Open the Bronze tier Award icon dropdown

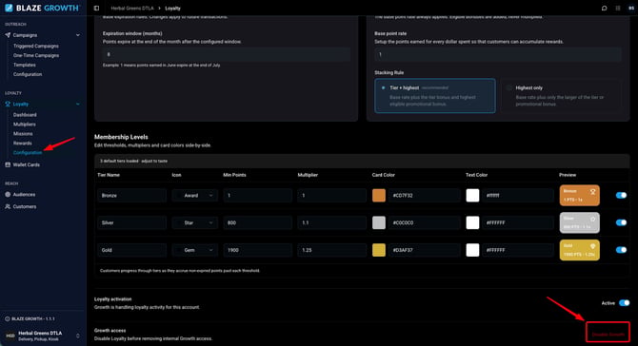point(195,195)
